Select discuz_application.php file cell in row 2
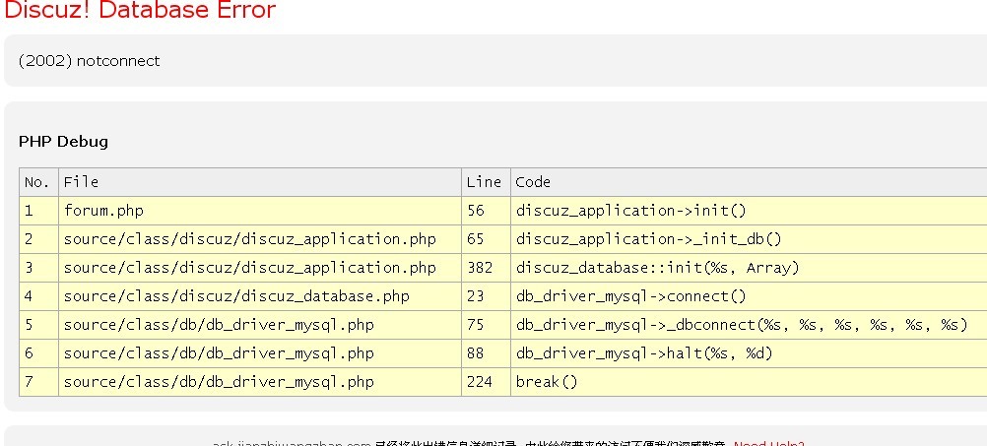Image resolution: width=987 pixels, height=446 pixels. [260, 239]
